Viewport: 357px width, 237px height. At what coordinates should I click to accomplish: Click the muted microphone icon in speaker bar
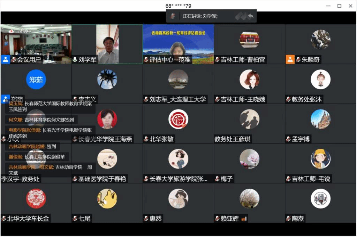click(x=173, y=16)
